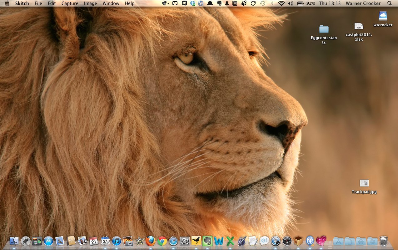398x250 pixels.
Task: Open the Edit menu
Action: [52, 3]
